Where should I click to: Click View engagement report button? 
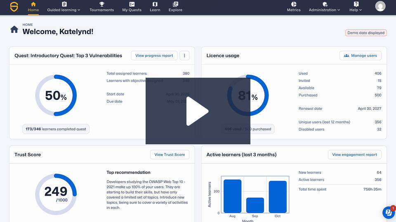(355, 155)
